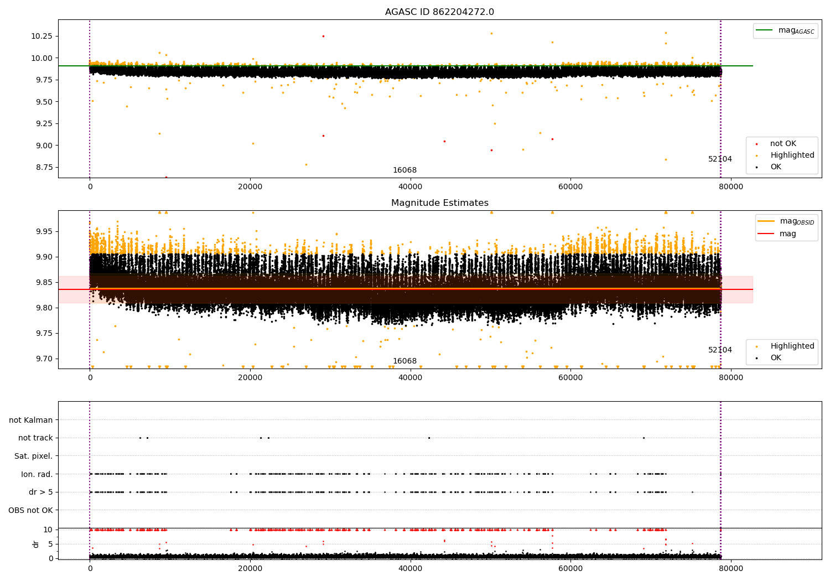Click the '52104' annotation in the top plot
830x581 pixels.
point(720,159)
